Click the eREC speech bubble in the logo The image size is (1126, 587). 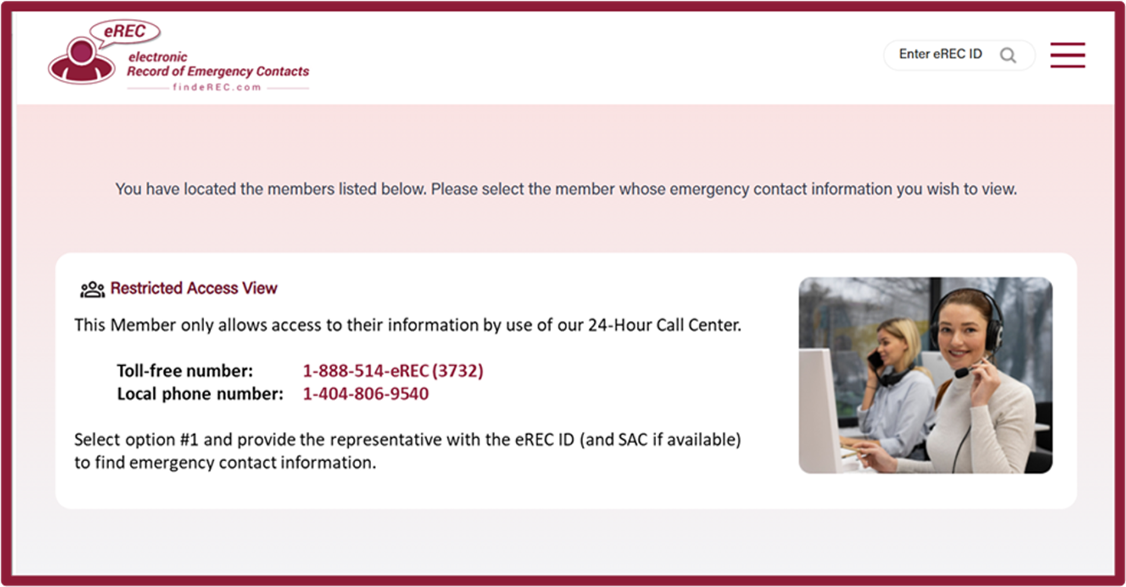[x=125, y=31]
